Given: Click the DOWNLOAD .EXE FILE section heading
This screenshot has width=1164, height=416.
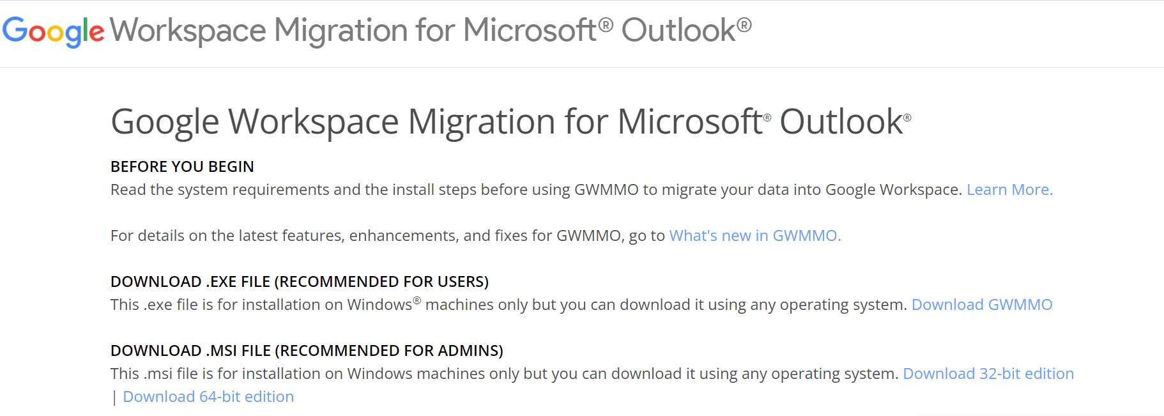Looking at the screenshot, I should coord(300,282).
